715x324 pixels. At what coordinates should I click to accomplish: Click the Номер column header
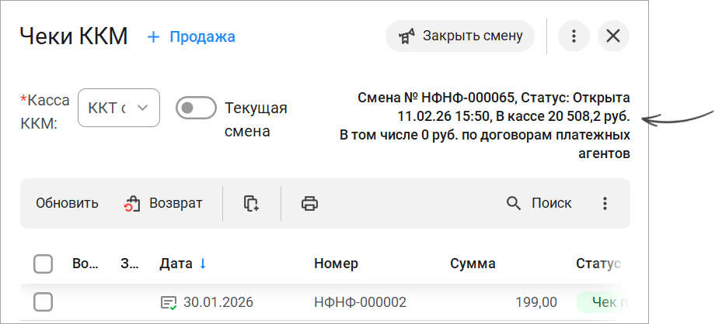[336, 264]
